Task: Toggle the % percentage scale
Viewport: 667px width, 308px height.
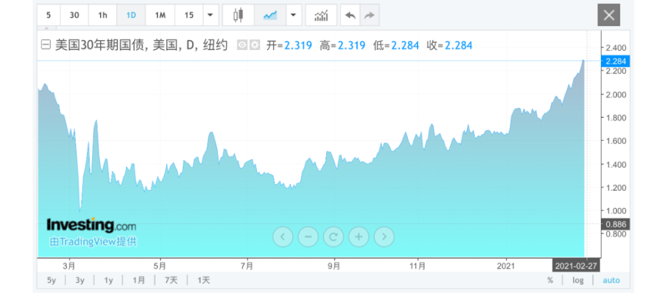Action: [x=550, y=281]
